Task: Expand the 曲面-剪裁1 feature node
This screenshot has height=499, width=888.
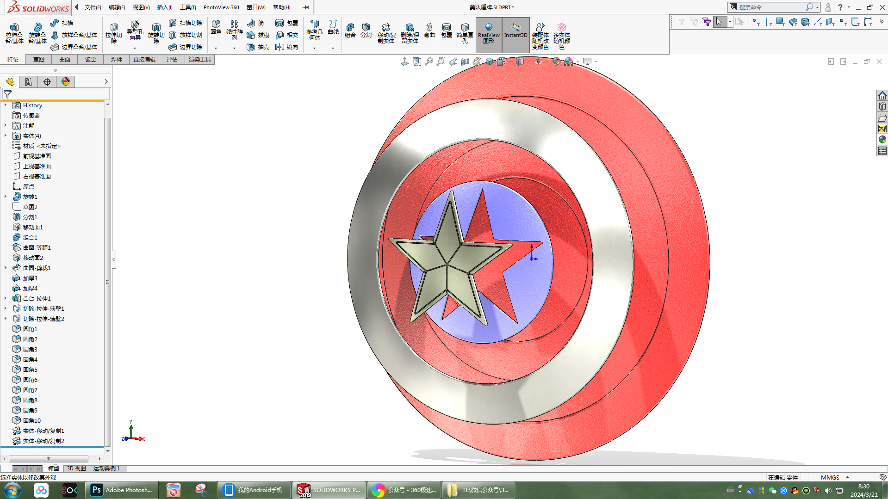Action: pos(6,268)
